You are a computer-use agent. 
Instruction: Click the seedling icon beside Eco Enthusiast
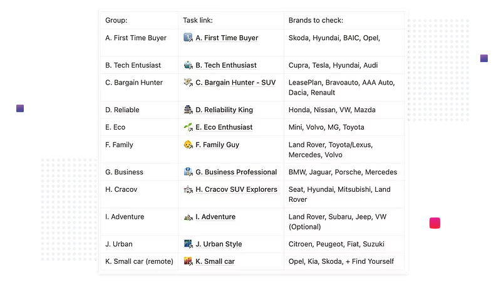(188, 127)
